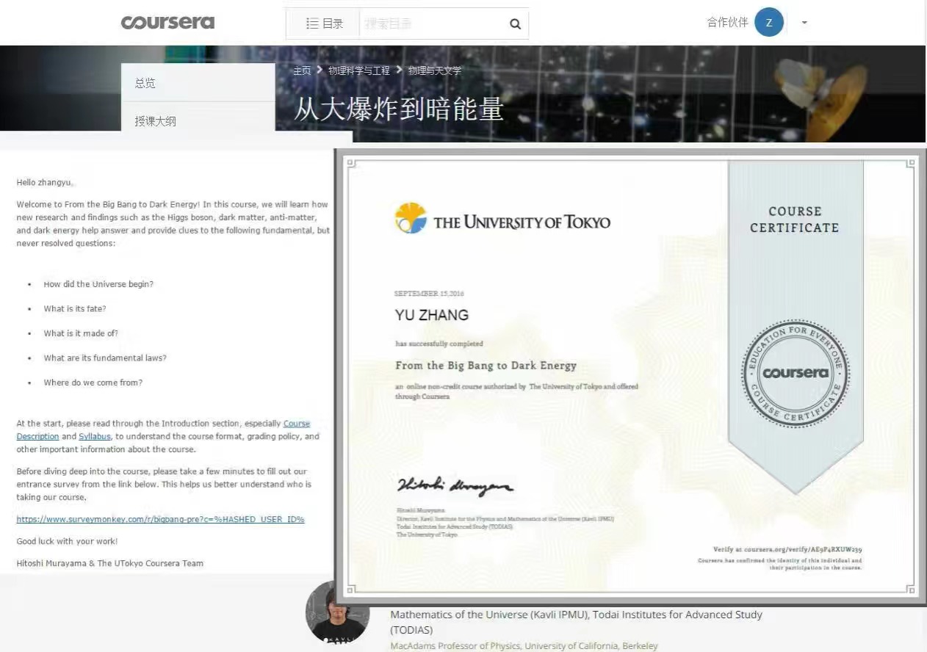The width and height of the screenshot is (927, 652).
Task: Click 'What is its fate?' text
Action: (x=75, y=308)
